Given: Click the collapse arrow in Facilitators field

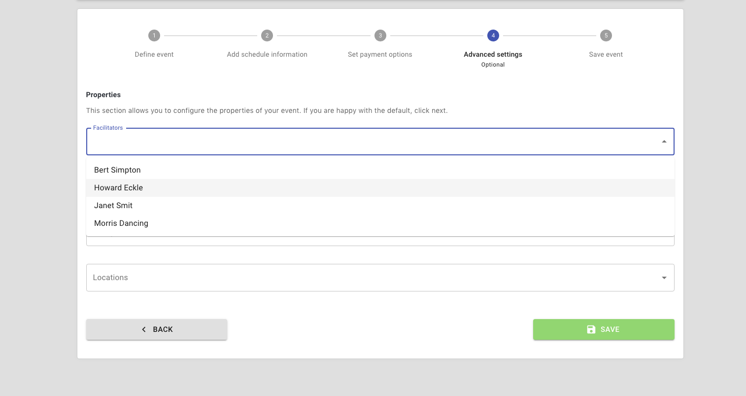Looking at the screenshot, I should [664, 141].
